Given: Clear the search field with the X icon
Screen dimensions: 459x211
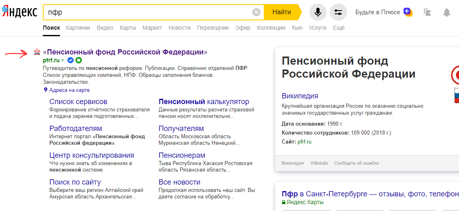Looking at the screenshot, I should (256, 12).
